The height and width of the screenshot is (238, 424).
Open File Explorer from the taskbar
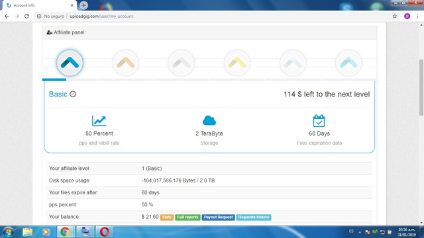pyautogui.click(x=27, y=232)
